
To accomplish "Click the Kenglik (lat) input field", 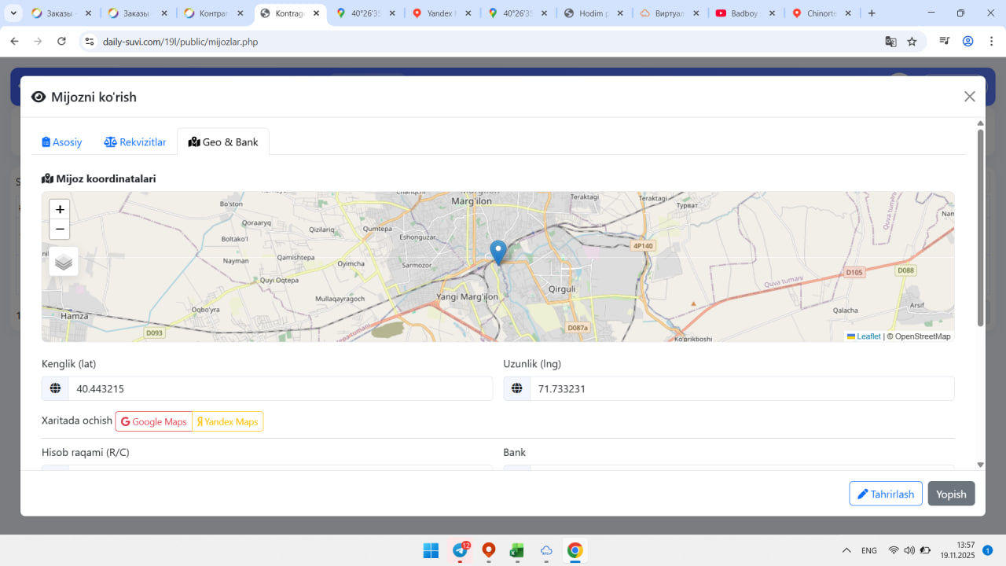I will [280, 388].
